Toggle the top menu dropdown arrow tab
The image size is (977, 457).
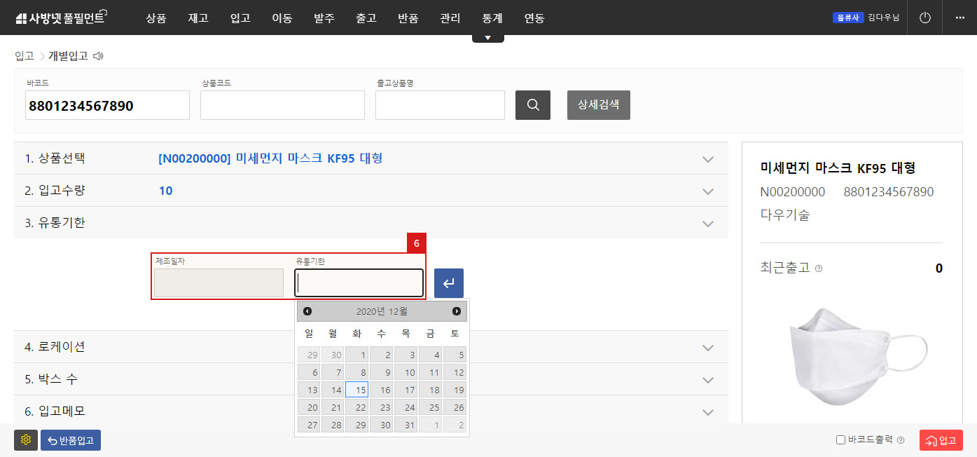tap(487, 38)
